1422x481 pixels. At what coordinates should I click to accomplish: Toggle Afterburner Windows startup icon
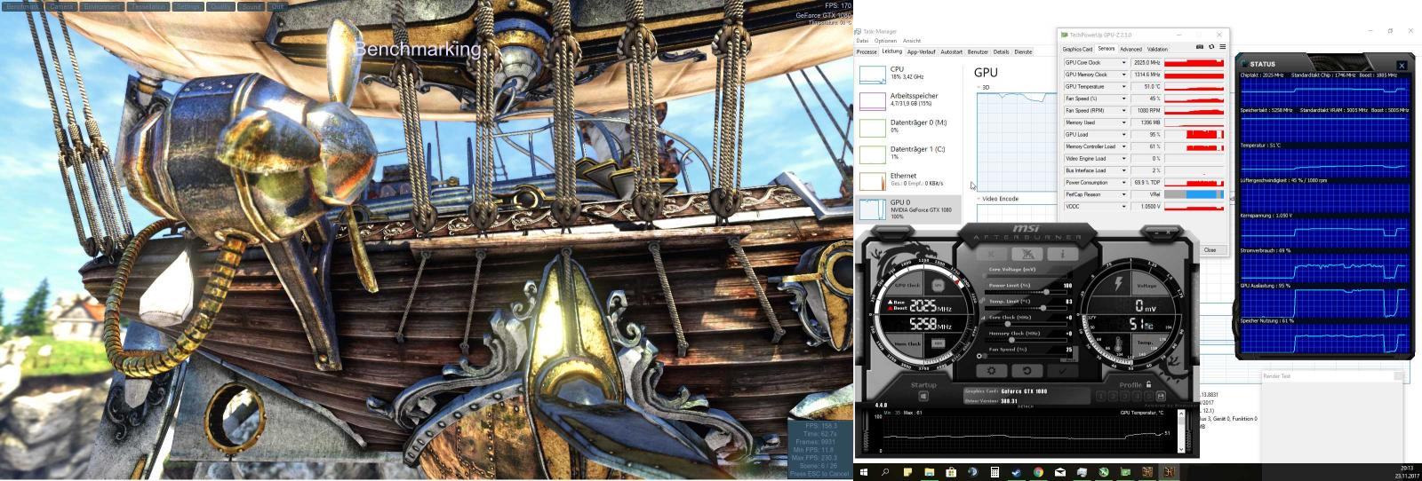[x=923, y=396]
